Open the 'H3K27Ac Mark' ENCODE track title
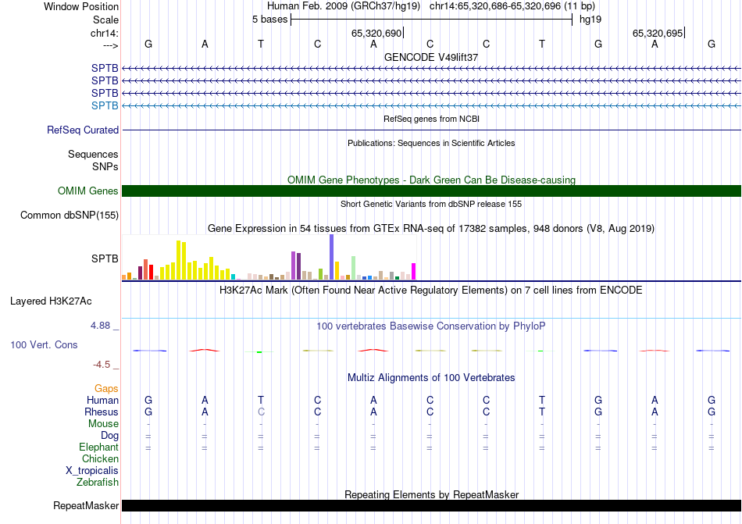This screenshot has height=524, width=742. tap(431, 290)
